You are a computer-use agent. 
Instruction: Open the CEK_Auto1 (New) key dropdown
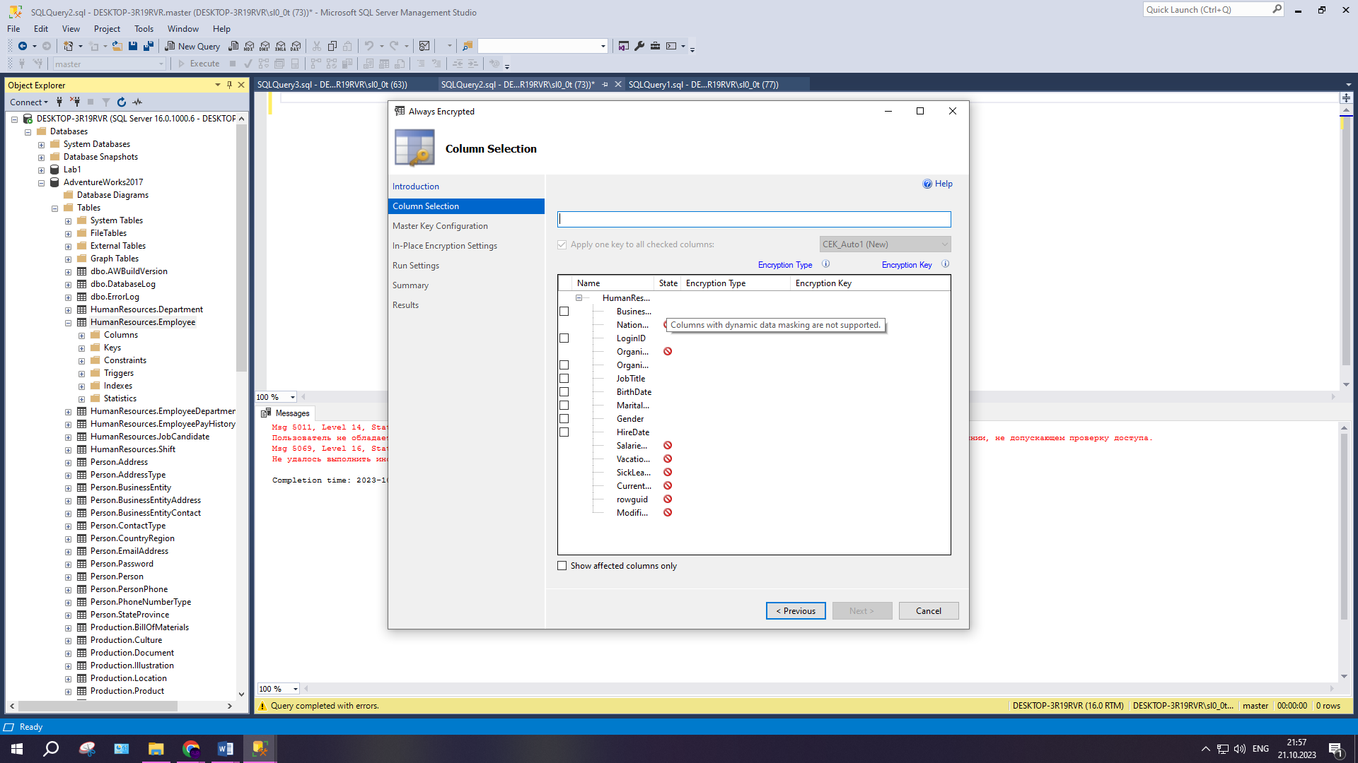(885, 244)
